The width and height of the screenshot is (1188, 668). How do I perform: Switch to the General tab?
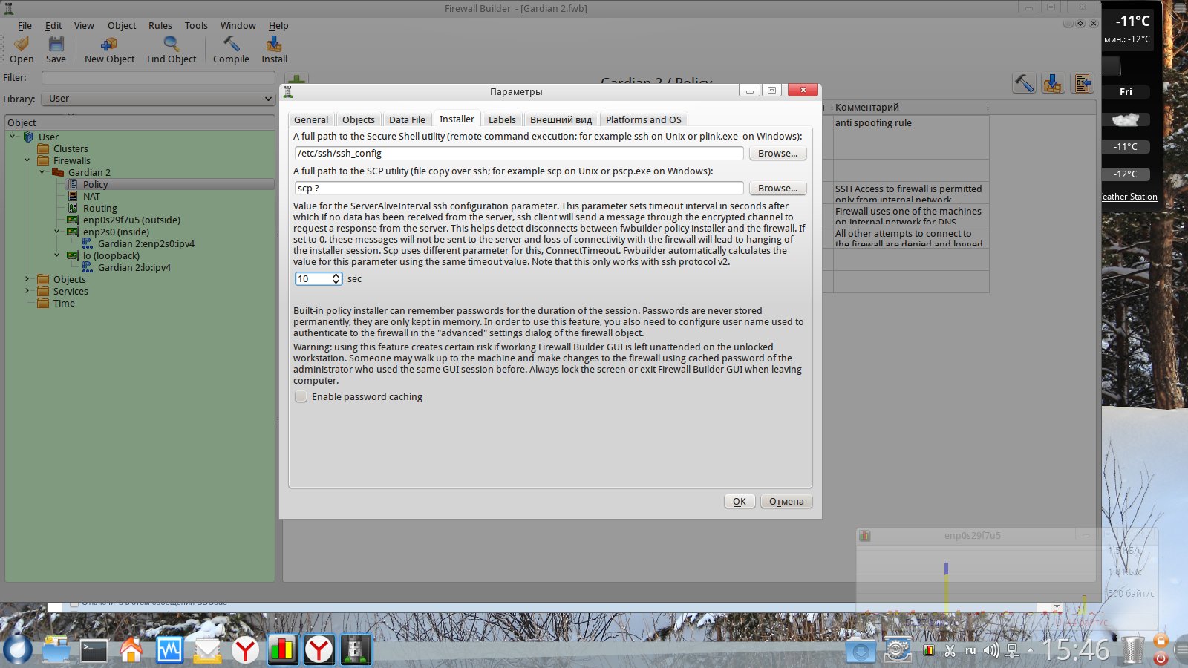tap(310, 119)
